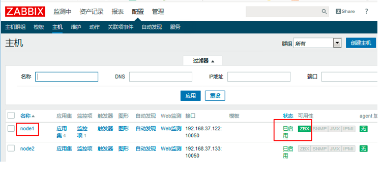
Task: Open node2 应用集 link
Action: coord(64,148)
